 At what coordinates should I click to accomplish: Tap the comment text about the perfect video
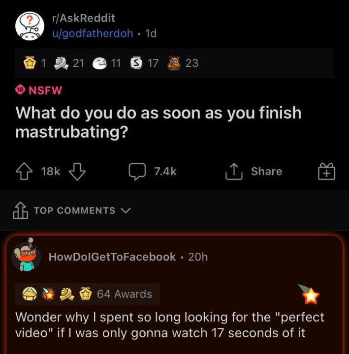click(170, 324)
